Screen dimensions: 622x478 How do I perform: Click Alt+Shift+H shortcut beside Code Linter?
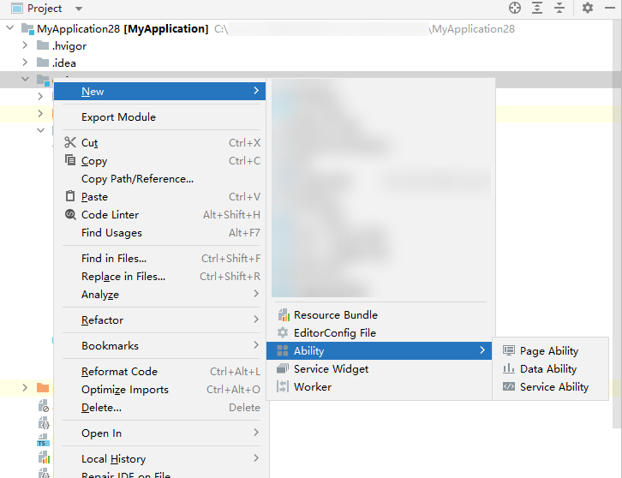coord(231,215)
